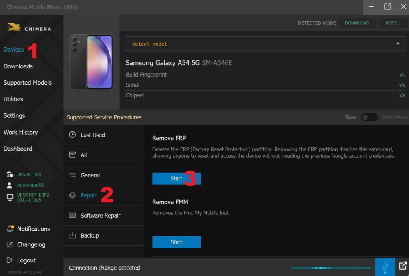The width and height of the screenshot is (409, 276).
Task: Open the Select model combo box
Action: coord(265,44)
